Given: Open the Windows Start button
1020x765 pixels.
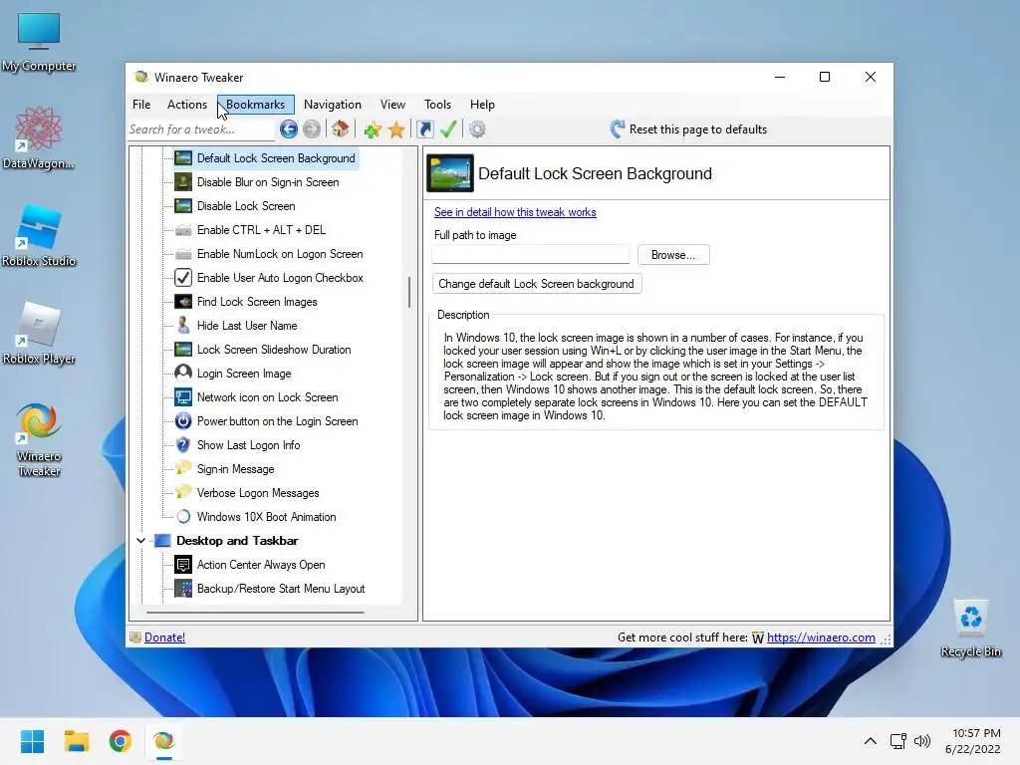Looking at the screenshot, I should click(x=32, y=741).
